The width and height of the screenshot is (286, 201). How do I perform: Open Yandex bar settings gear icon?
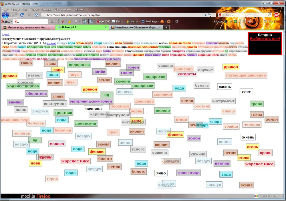[177, 21]
